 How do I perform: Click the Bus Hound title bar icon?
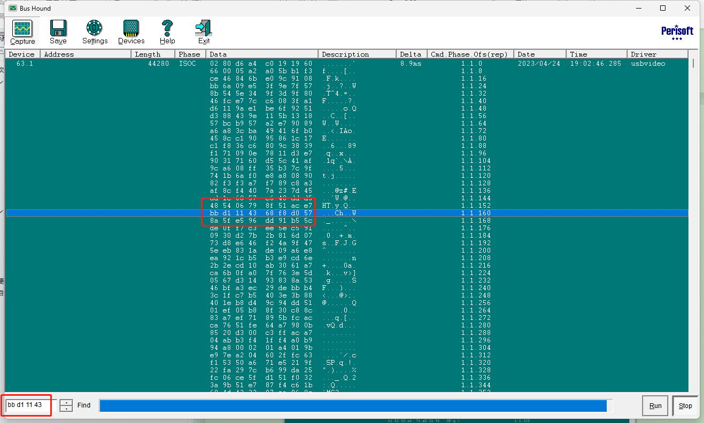[x=12, y=8]
